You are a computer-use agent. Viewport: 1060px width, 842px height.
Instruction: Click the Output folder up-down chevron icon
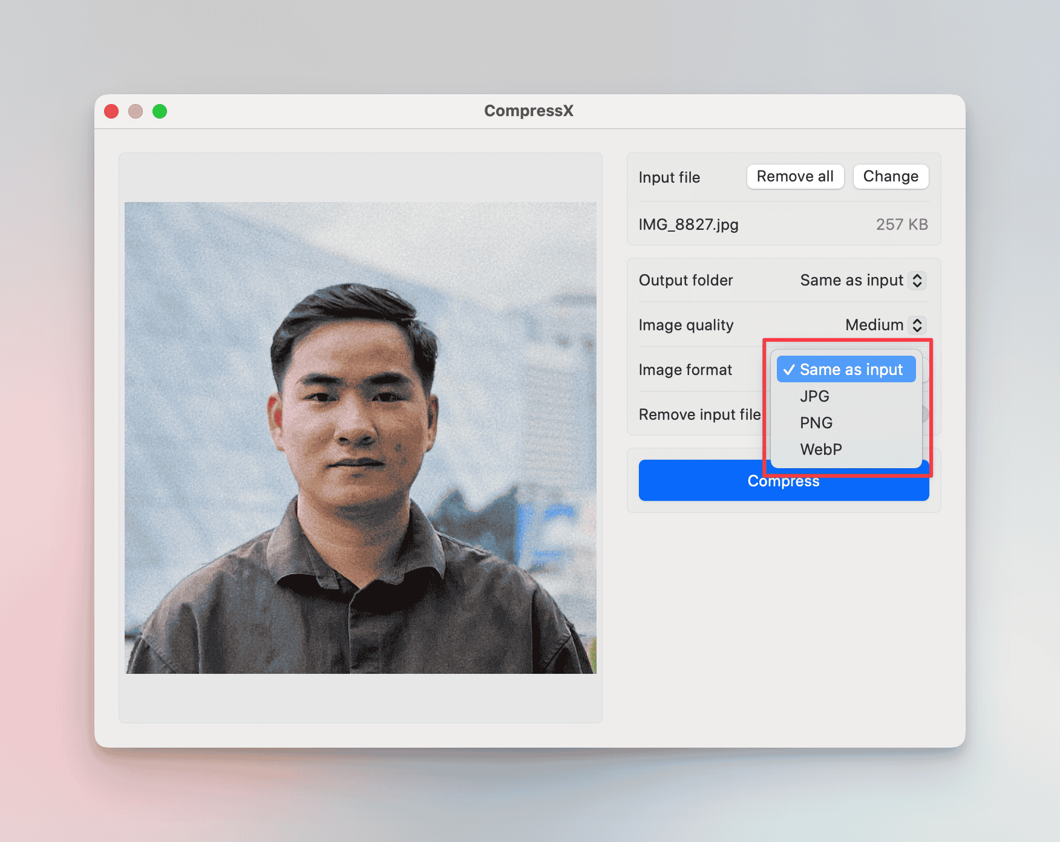(x=917, y=281)
